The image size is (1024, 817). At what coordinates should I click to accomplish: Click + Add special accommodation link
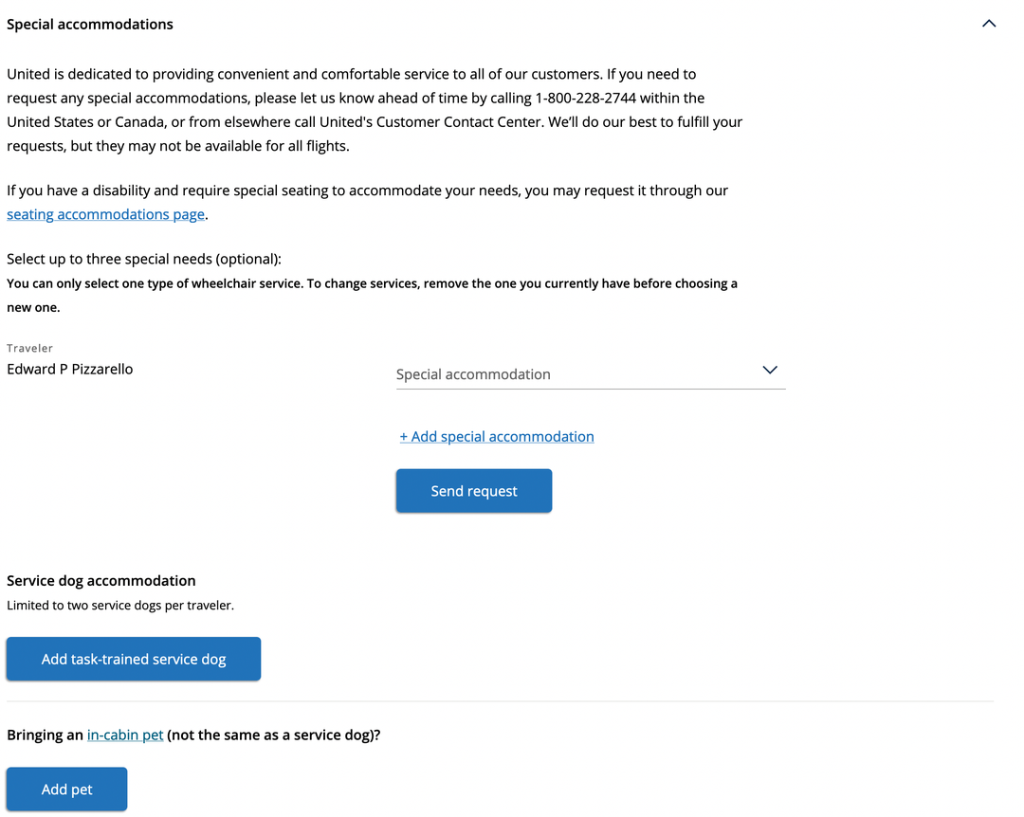point(497,436)
